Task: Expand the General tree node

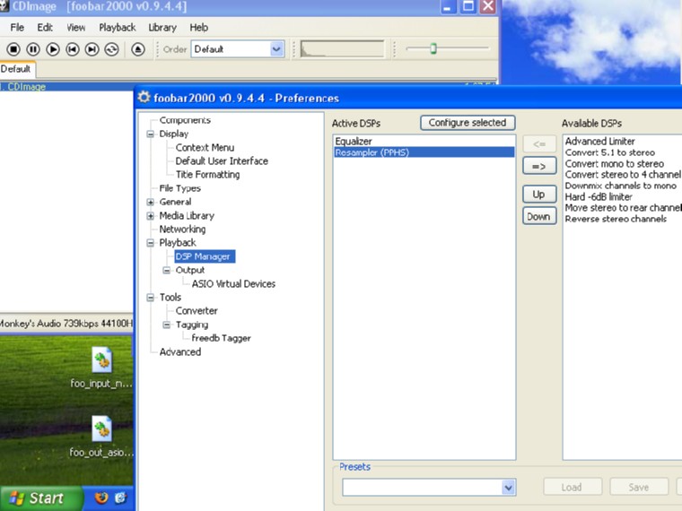Action: 151,202
